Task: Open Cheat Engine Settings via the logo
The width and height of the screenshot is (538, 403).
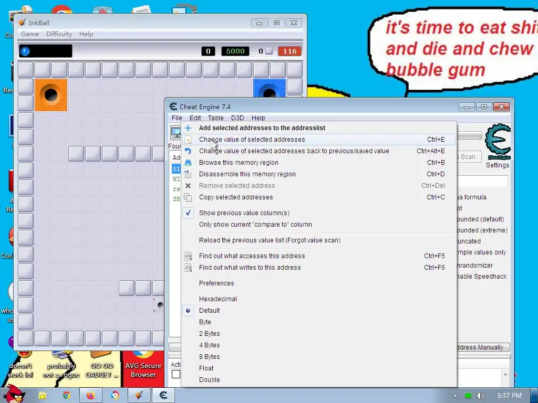Action: click(498, 142)
